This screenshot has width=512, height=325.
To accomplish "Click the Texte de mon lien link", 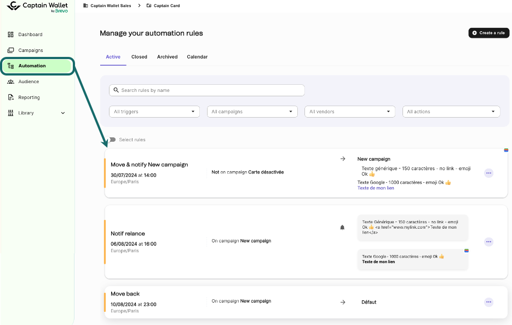I will 376,188.
